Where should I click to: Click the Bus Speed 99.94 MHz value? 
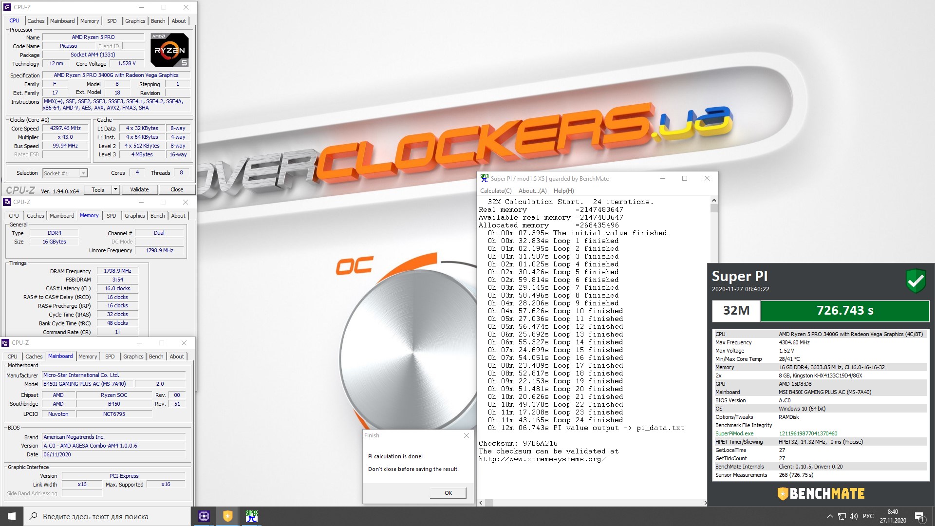click(x=65, y=146)
